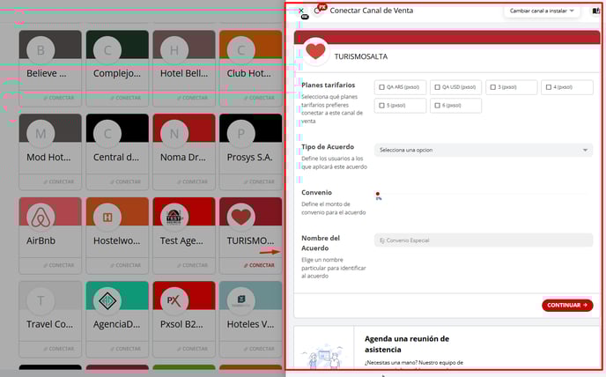Click the Hoteles V logo avatar

[241, 301]
